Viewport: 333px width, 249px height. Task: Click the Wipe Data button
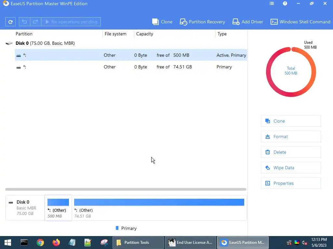click(291, 168)
